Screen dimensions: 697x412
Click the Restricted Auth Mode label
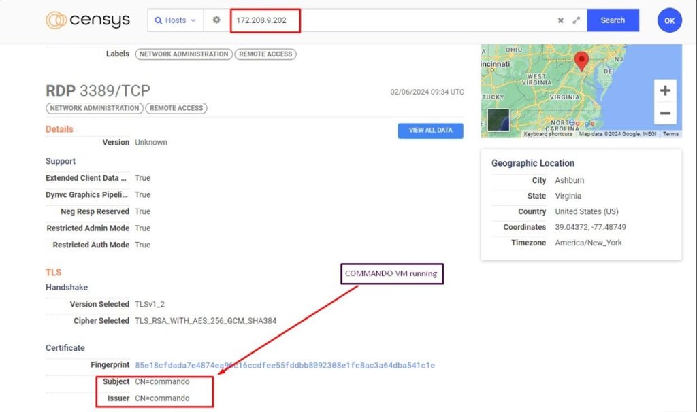point(91,245)
